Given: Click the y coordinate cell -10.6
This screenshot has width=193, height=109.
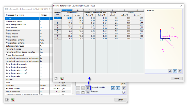Looking at the screenshot, I should click(67, 18).
